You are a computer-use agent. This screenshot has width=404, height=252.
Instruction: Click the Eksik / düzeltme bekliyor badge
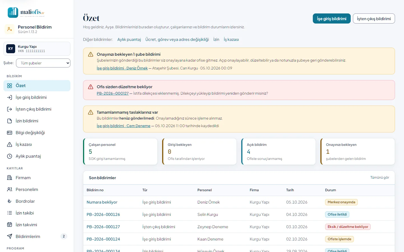click(348, 227)
